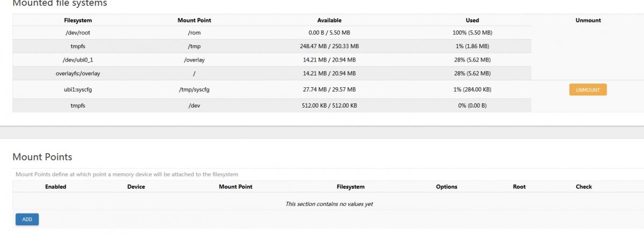Click the blue ADD button
Viewport: 644px width, 236px height.
coord(27,219)
